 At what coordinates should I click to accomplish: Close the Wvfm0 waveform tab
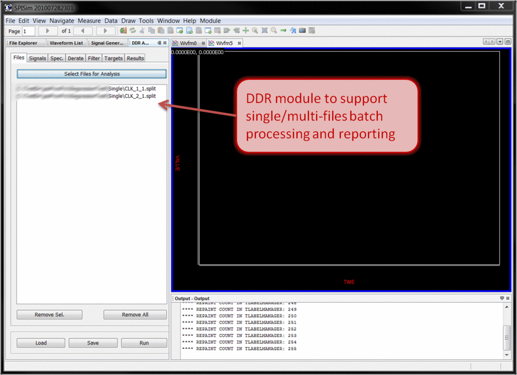[x=203, y=43]
